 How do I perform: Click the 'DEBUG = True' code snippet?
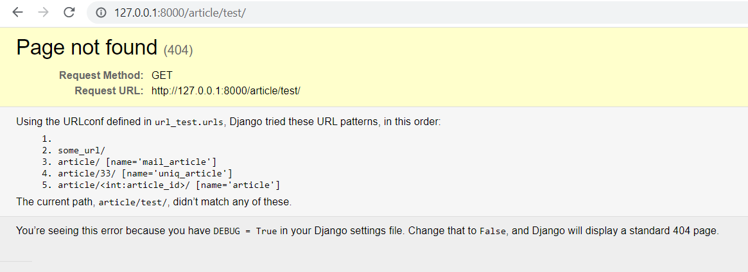245,232
